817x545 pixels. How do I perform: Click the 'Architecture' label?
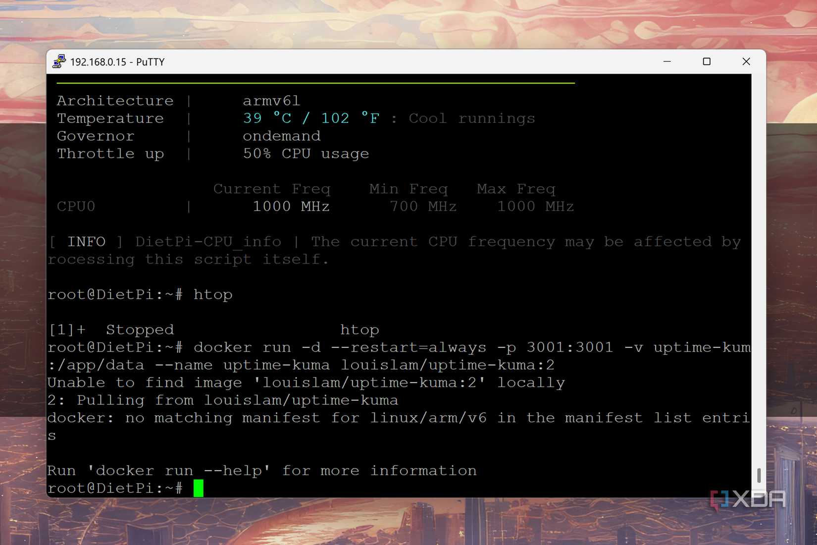pos(115,101)
